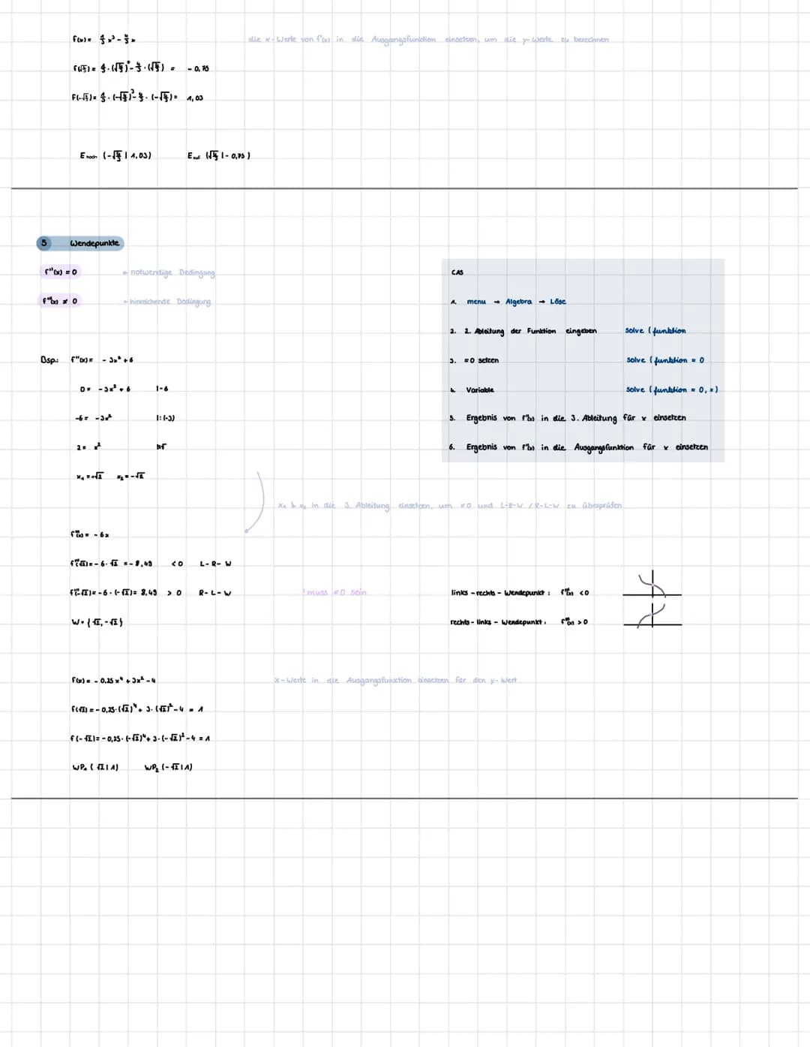Click the upper sketch of an inflection curve
The height and width of the screenshot is (1047, 810).
coord(652,585)
